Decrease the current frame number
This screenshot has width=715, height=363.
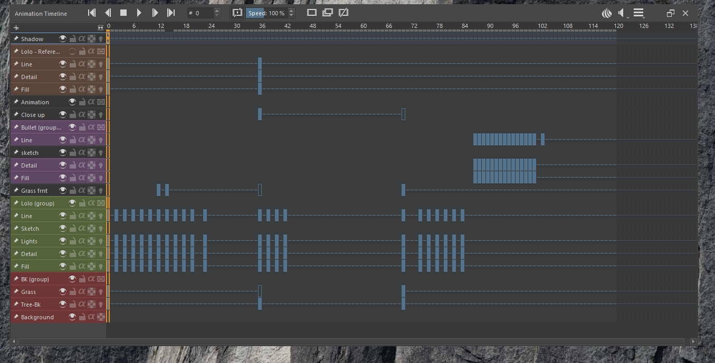pyautogui.click(x=217, y=15)
